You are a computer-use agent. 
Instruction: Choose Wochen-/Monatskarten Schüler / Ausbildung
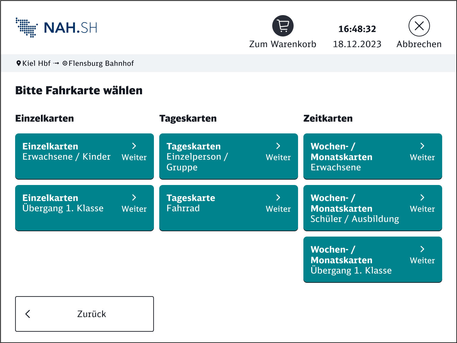tap(372, 208)
